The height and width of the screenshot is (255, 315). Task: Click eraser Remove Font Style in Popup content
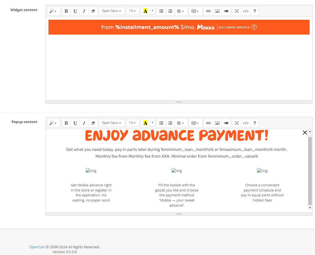[93, 123]
